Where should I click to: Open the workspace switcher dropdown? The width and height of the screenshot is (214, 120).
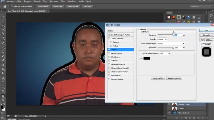pos(202,7)
